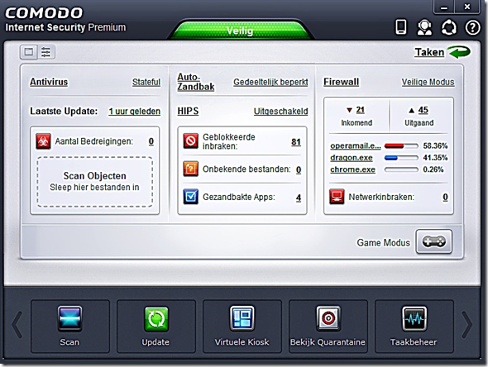Click the share/refresh circular arrows icon in header
488x367 pixels.
point(449,27)
